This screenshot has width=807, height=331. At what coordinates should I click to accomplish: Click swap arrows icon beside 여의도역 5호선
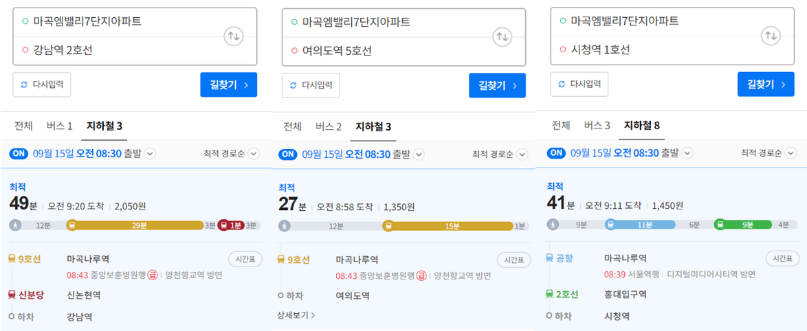(x=502, y=36)
